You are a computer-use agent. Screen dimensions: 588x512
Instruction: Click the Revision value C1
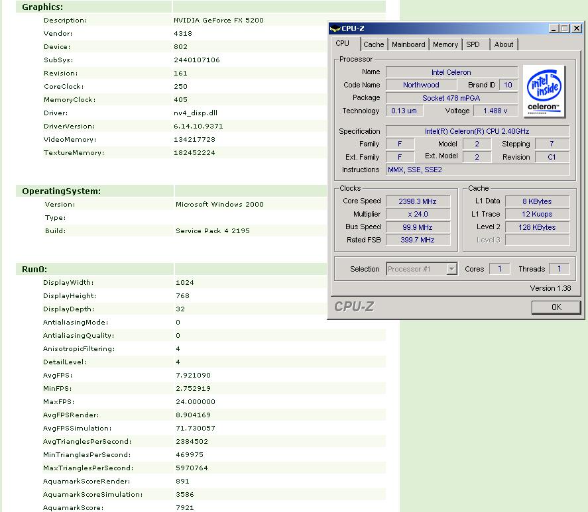point(552,157)
